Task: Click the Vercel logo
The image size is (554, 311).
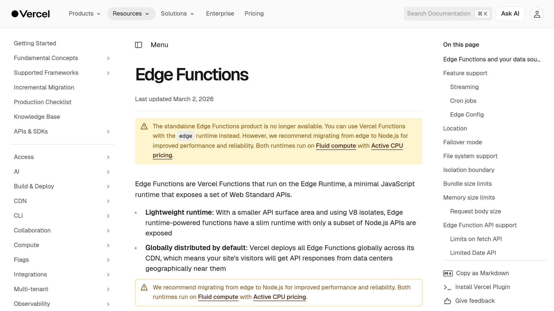Action: coord(30,13)
